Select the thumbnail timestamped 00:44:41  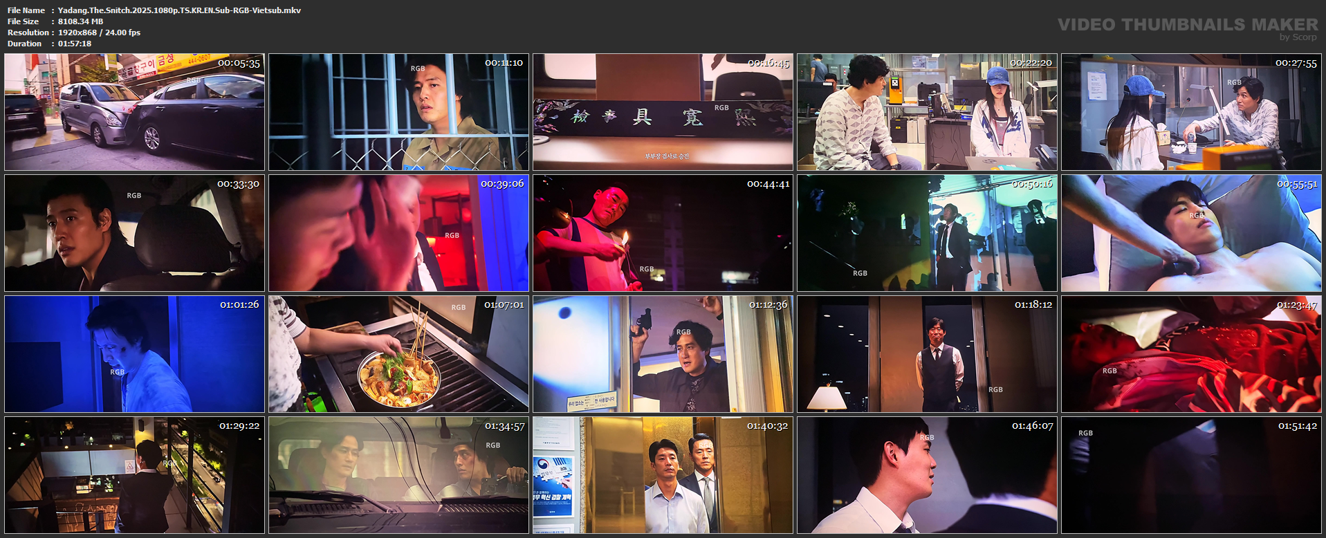[663, 233]
